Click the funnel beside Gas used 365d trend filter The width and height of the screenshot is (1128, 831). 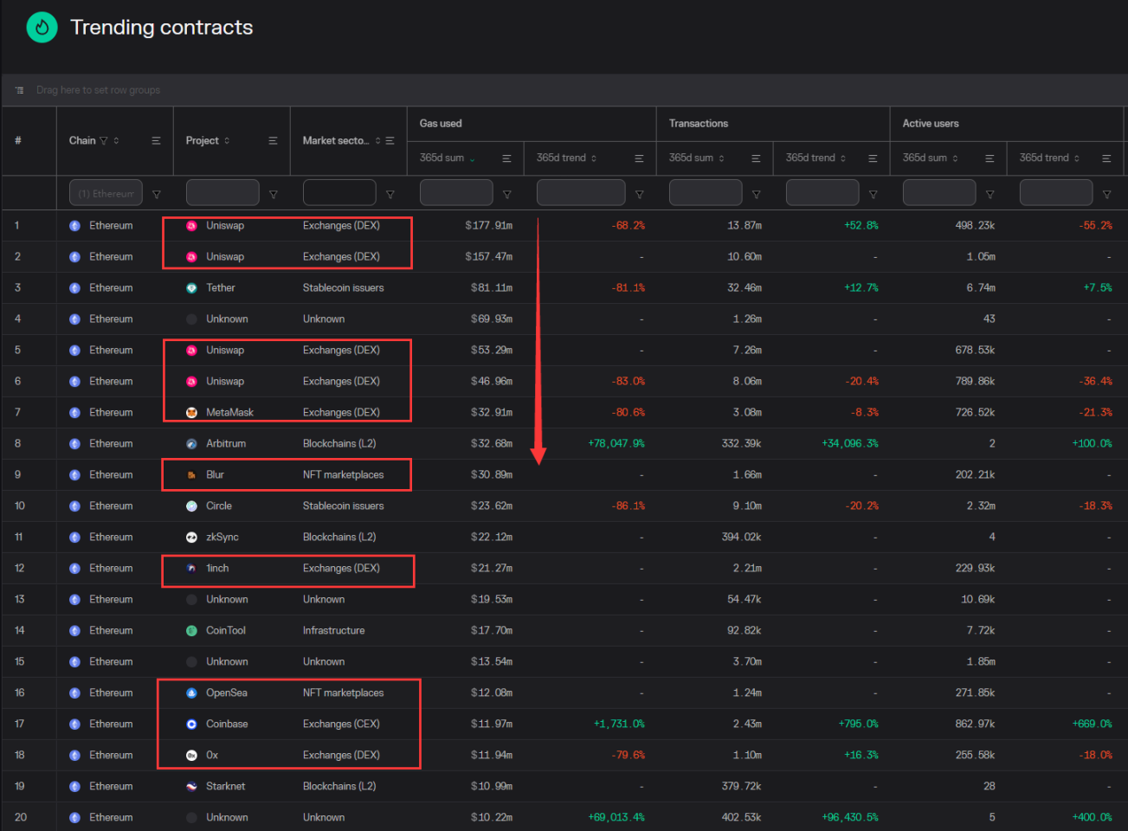coord(640,194)
